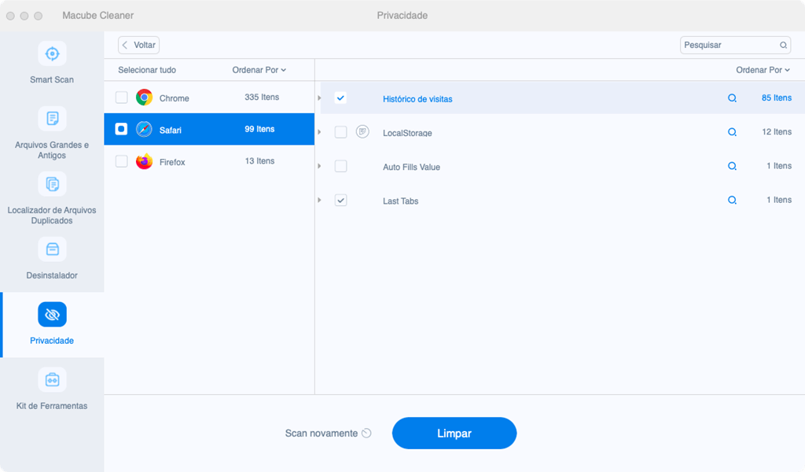This screenshot has width=805, height=472.
Task: Click magnifier icon for Histórico de visitas
Action: click(x=732, y=98)
